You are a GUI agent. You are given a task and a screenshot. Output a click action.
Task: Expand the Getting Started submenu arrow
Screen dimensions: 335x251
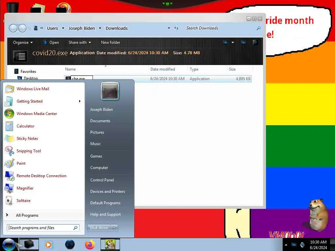pyautogui.click(x=80, y=101)
